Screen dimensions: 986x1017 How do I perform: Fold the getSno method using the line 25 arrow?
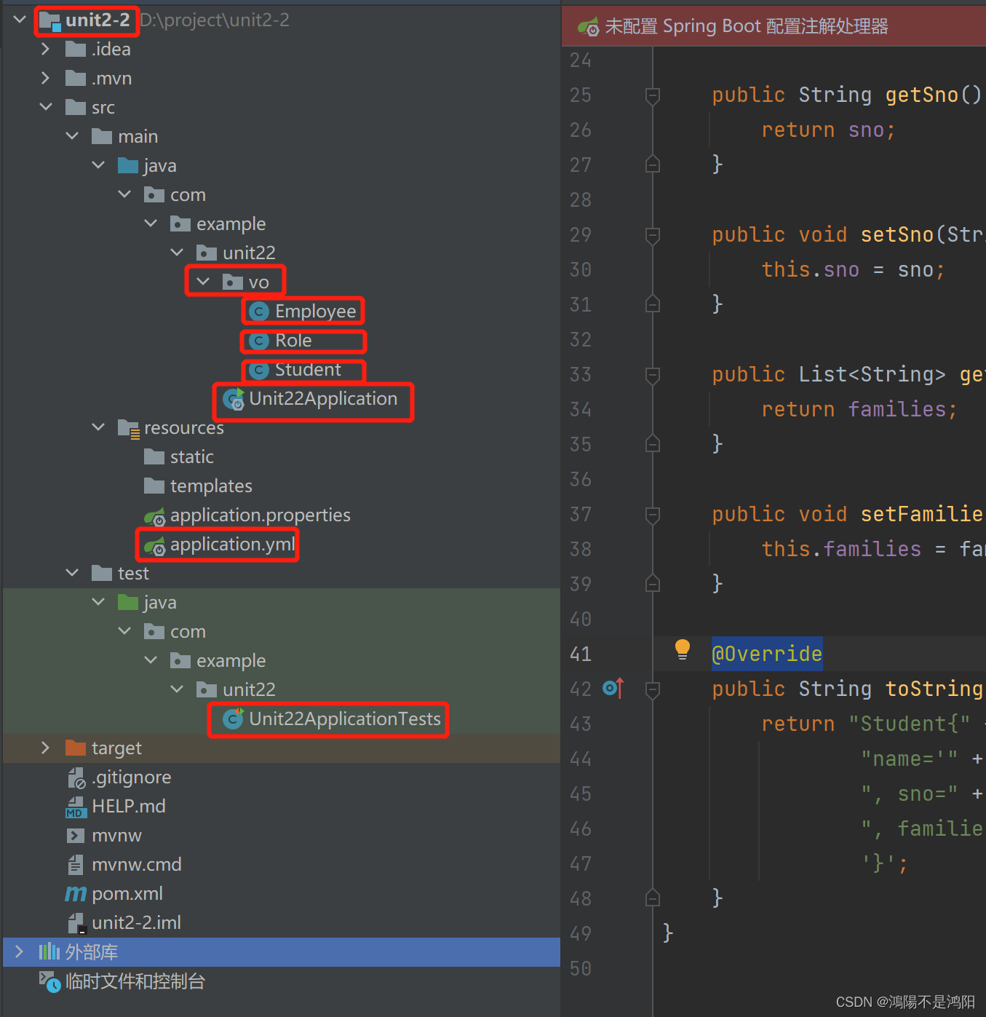click(x=652, y=95)
